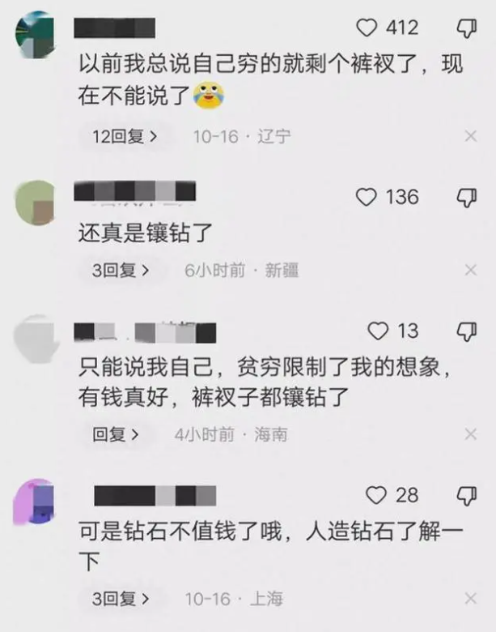Like the comment with 412 likes
This screenshot has height=632, width=496.
coord(367,28)
